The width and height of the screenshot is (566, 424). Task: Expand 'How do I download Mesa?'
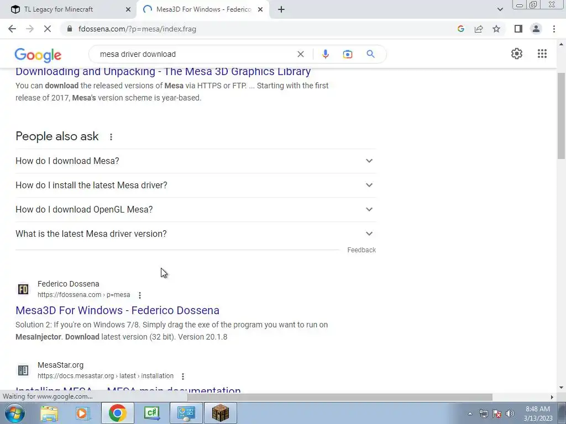(x=195, y=161)
